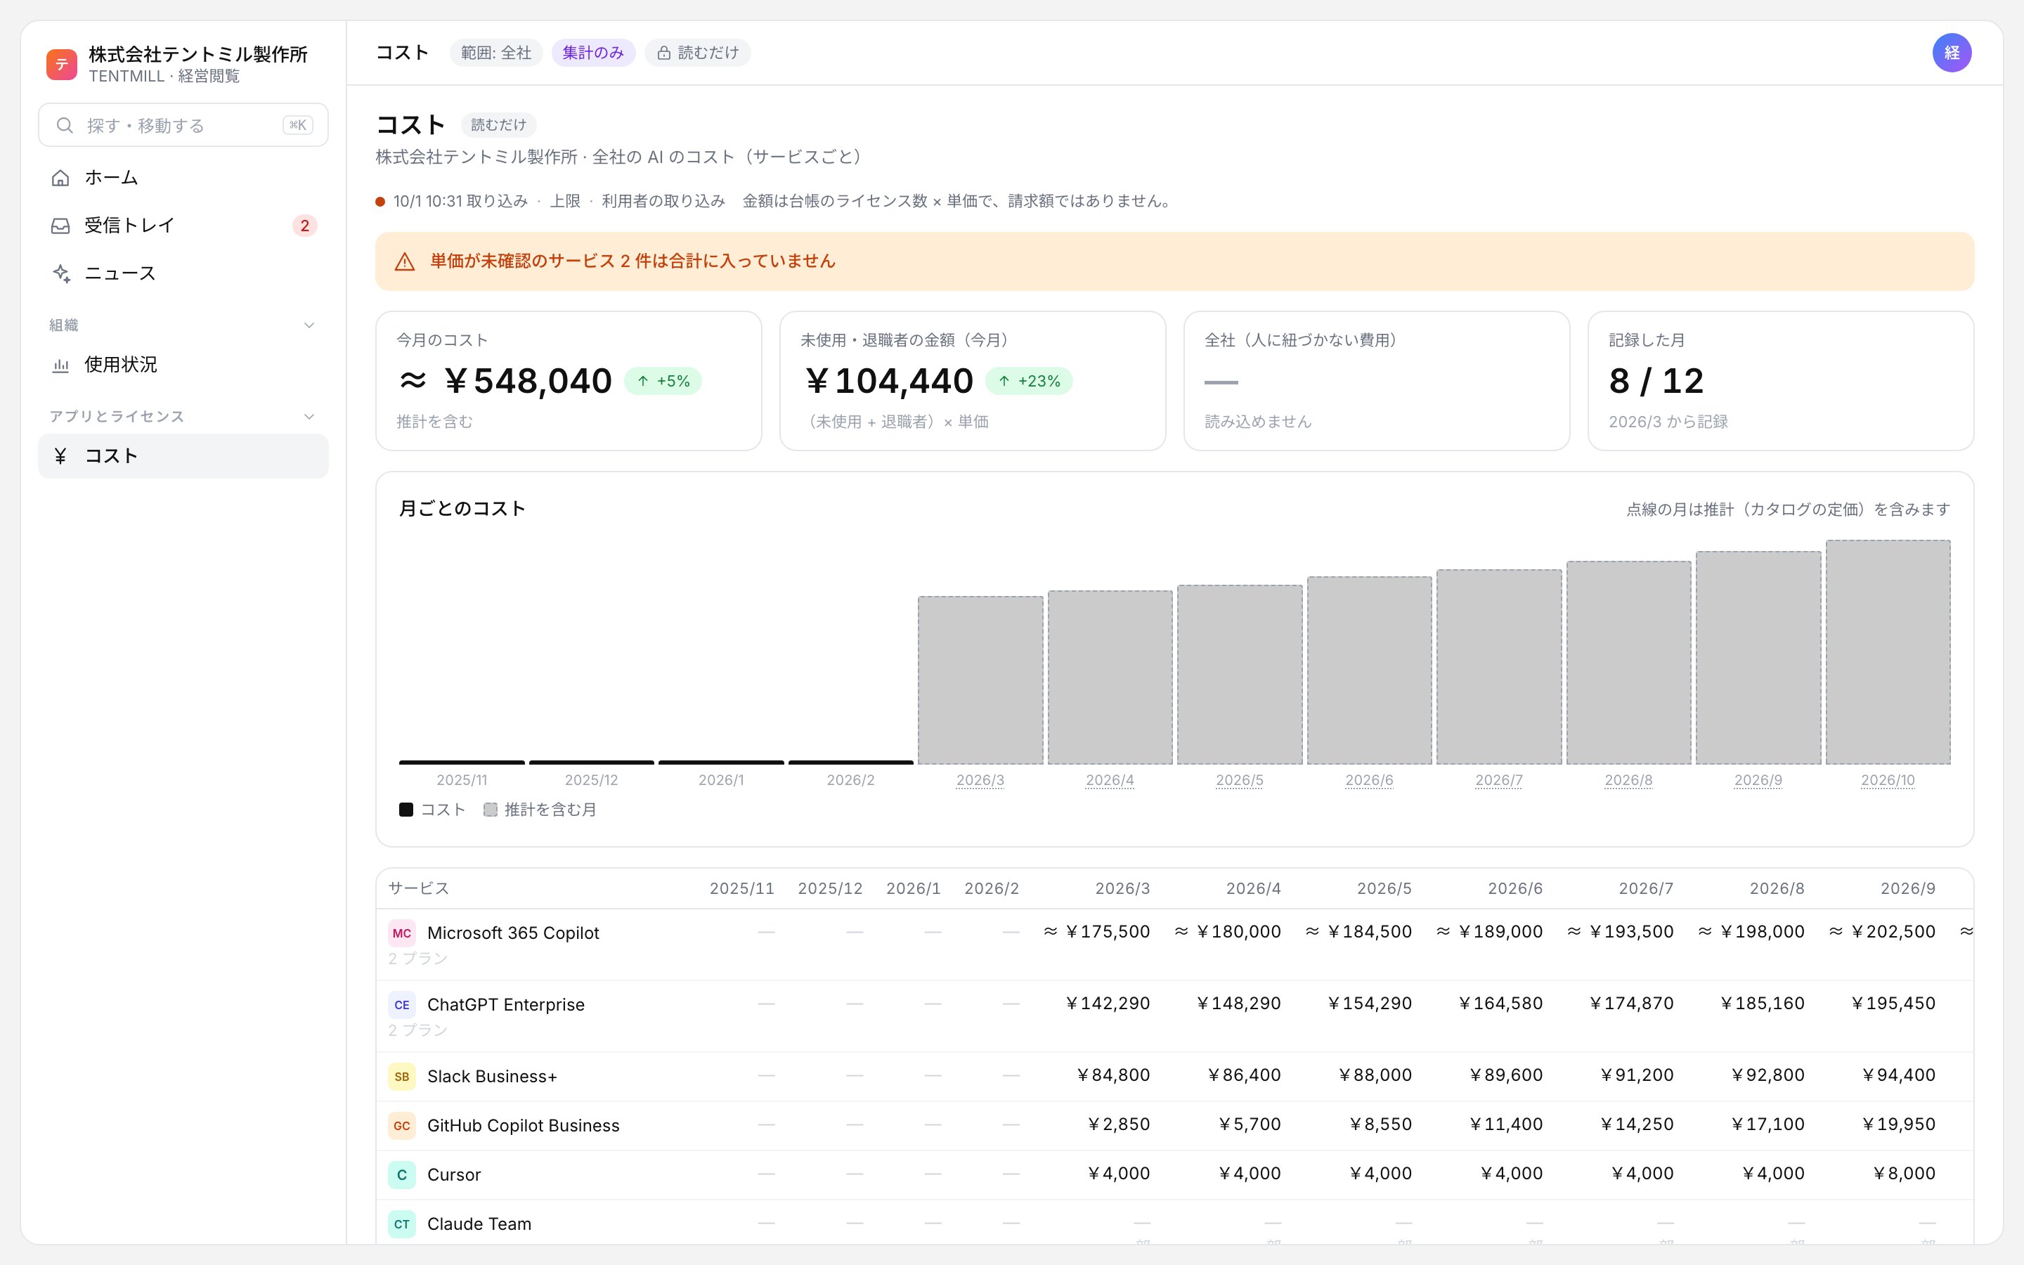The width and height of the screenshot is (2024, 1265).
Task: Click the warning triangle in the alert banner
Action: point(405,261)
